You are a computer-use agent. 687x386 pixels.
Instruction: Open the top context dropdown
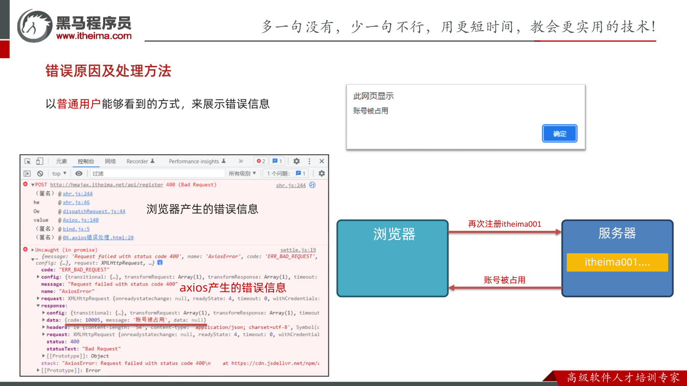pos(60,174)
